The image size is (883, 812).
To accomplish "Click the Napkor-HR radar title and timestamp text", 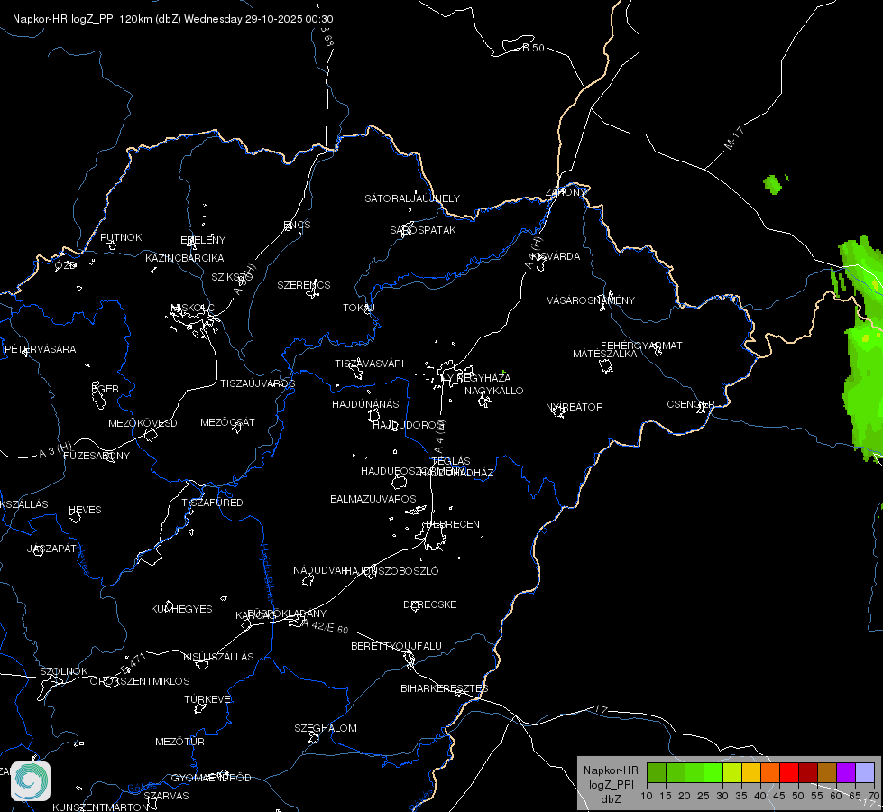I will (173, 19).
